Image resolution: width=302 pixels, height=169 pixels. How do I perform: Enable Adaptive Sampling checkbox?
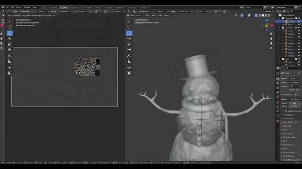[286, 111]
